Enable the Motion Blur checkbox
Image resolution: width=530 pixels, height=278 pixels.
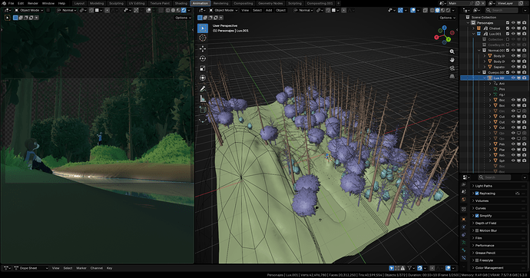(x=477, y=230)
